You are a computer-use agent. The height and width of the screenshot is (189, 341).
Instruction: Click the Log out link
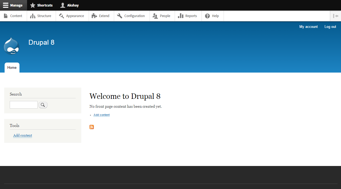pyautogui.click(x=330, y=27)
